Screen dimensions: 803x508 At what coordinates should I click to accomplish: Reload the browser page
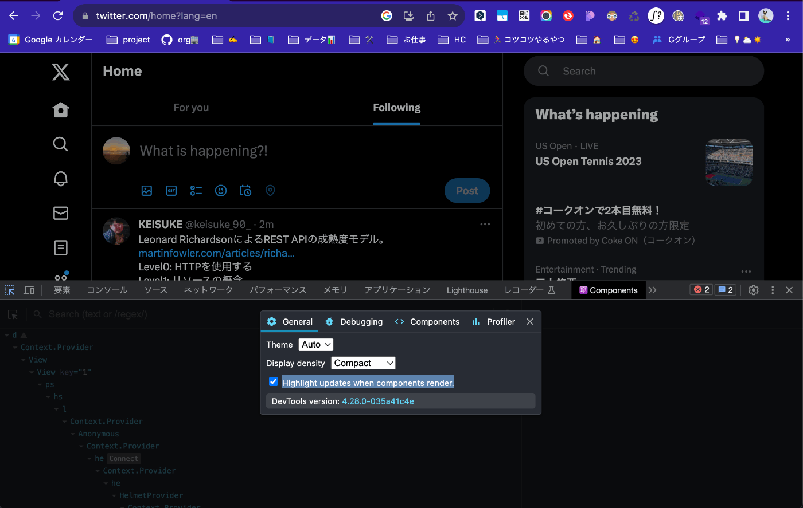click(58, 16)
